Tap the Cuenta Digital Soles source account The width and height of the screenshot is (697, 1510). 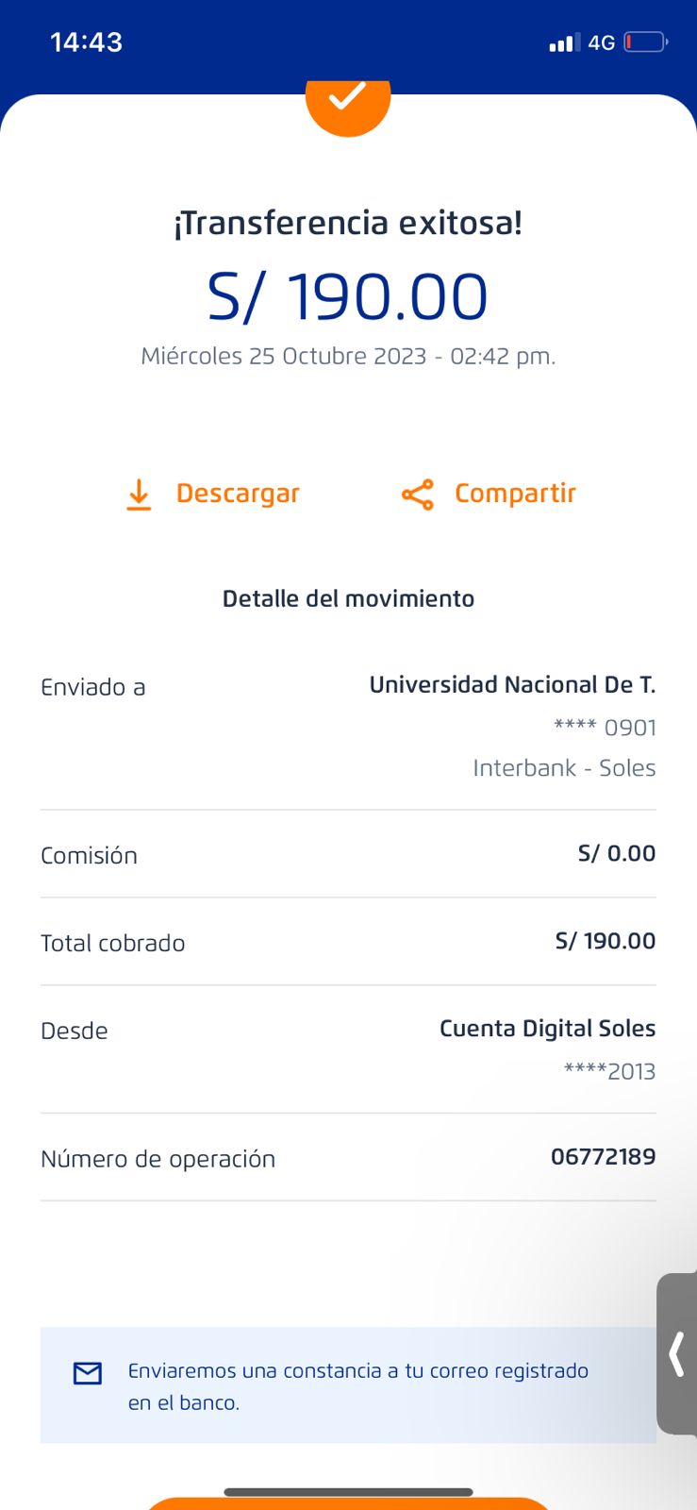(547, 1029)
